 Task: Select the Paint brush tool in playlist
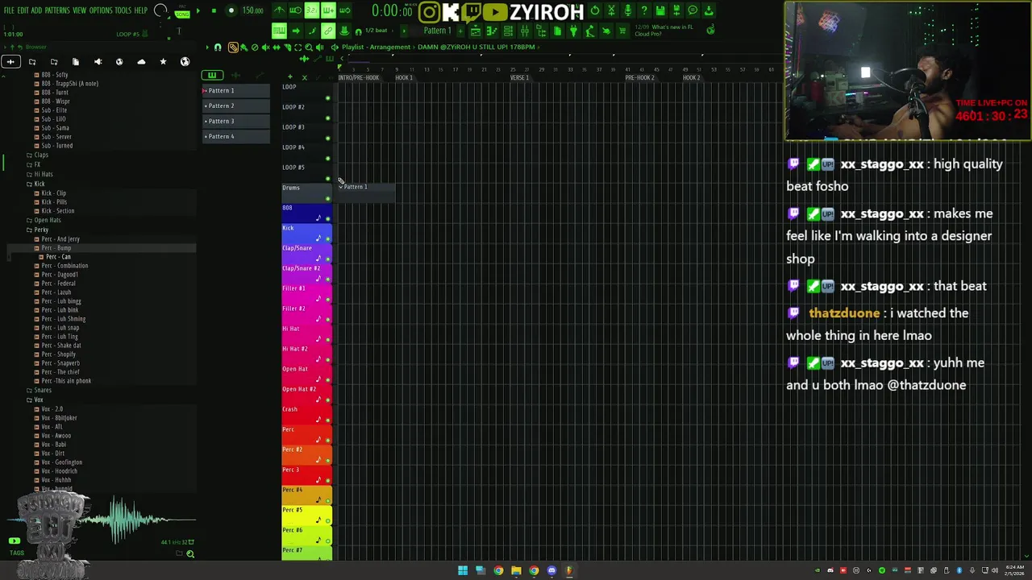pos(244,47)
